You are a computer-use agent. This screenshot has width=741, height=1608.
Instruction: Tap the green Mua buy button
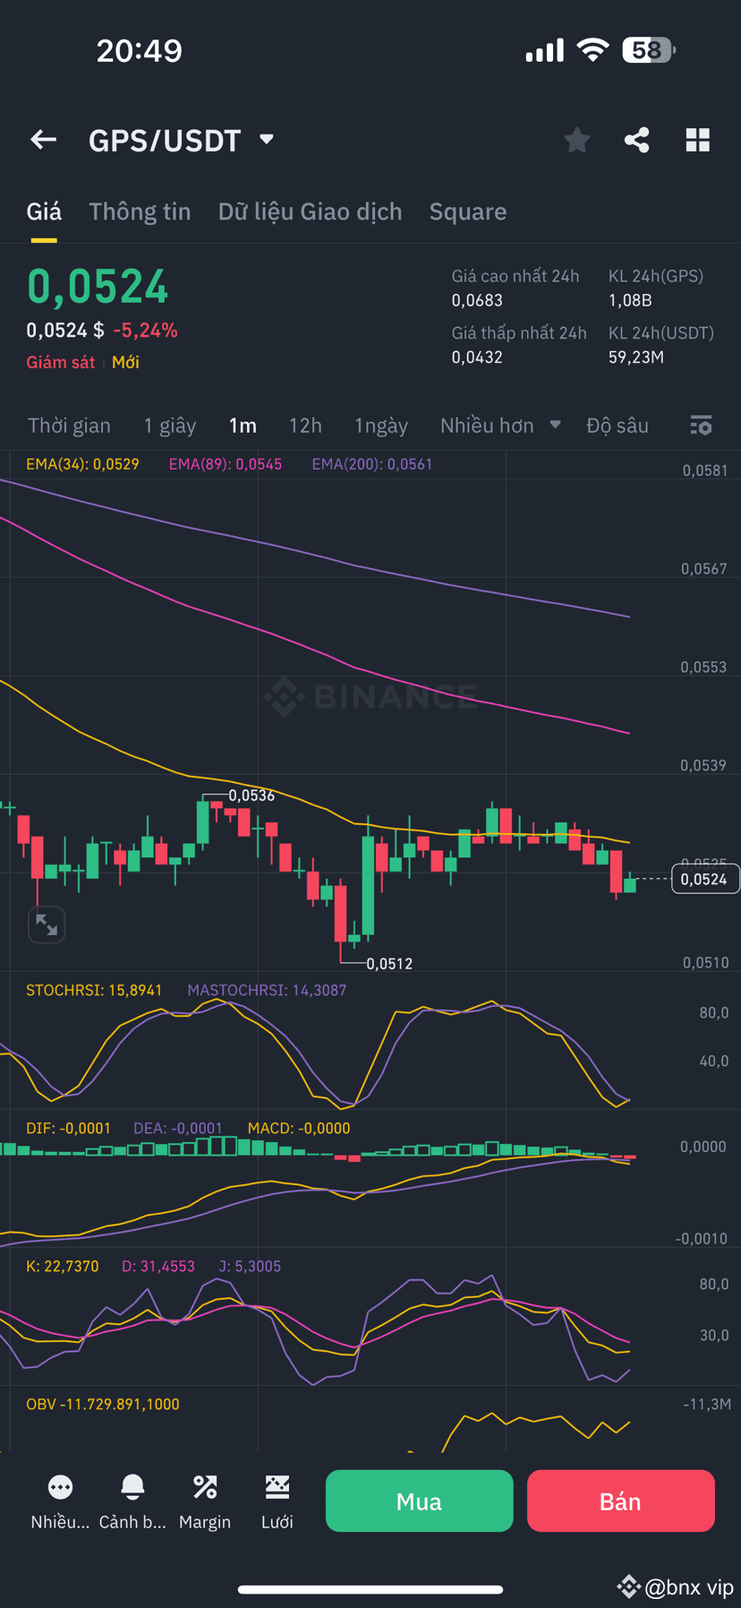point(420,1501)
